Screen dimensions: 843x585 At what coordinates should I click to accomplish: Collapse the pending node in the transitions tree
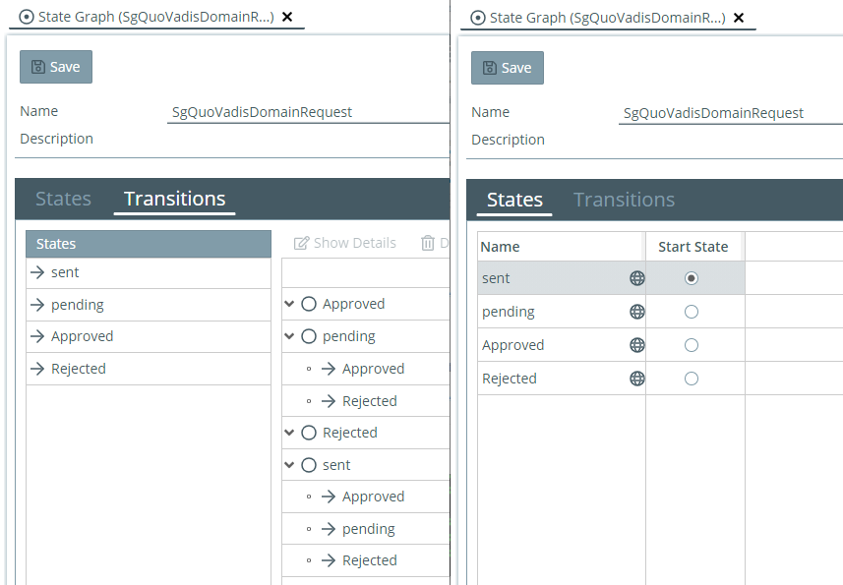click(x=289, y=336)
